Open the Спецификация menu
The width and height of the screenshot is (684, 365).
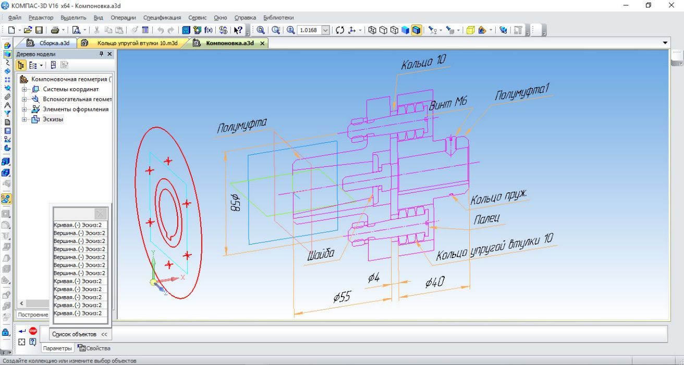click(162, 18)
